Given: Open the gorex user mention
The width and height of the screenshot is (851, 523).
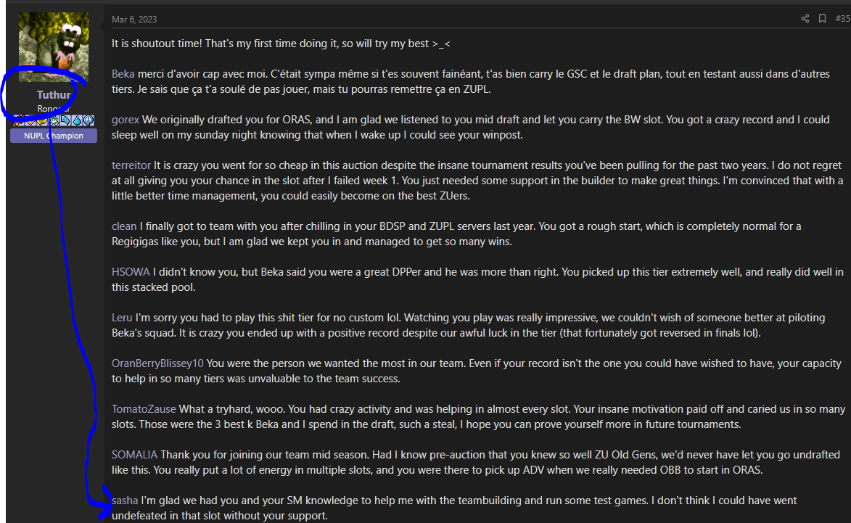Looking at the screenshot, I should coord(126,120).
